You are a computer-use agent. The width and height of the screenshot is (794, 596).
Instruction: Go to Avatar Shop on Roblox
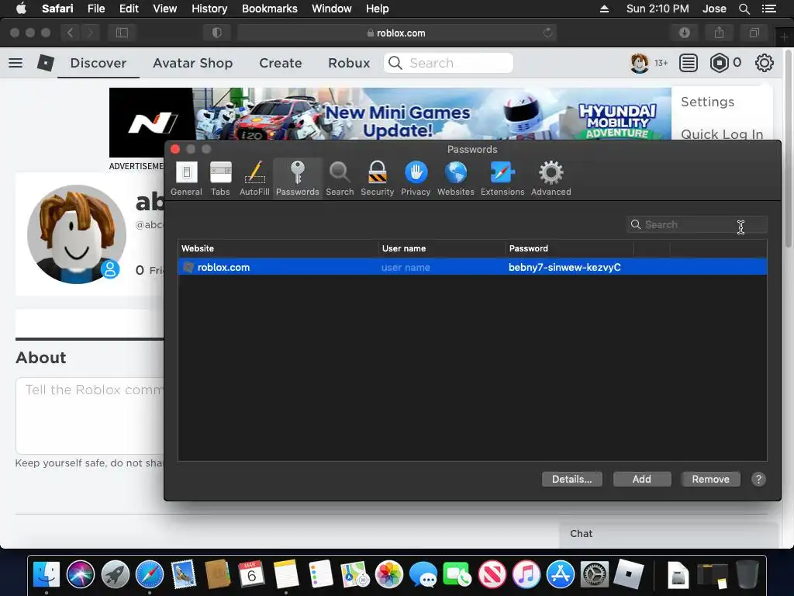coord(193,63)
